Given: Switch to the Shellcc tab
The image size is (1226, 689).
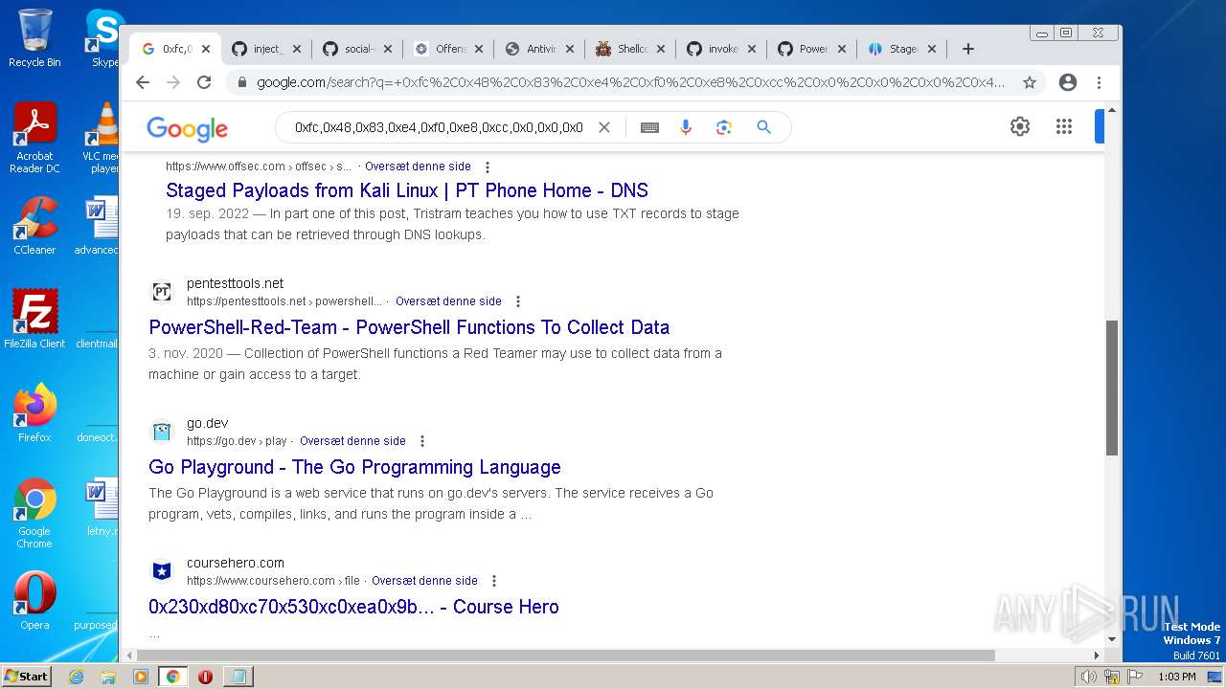Looking at the screenshot, I should click(622, 49).
